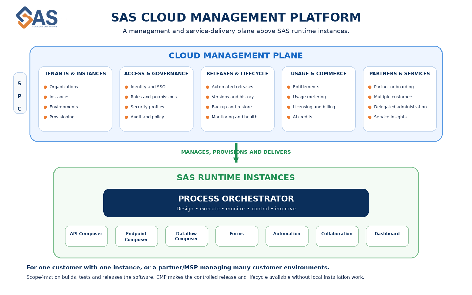Image resolution: width=472 pixels, height=295 pixels.
Task: Select the Instances bullet item
Action: point(57,97)
